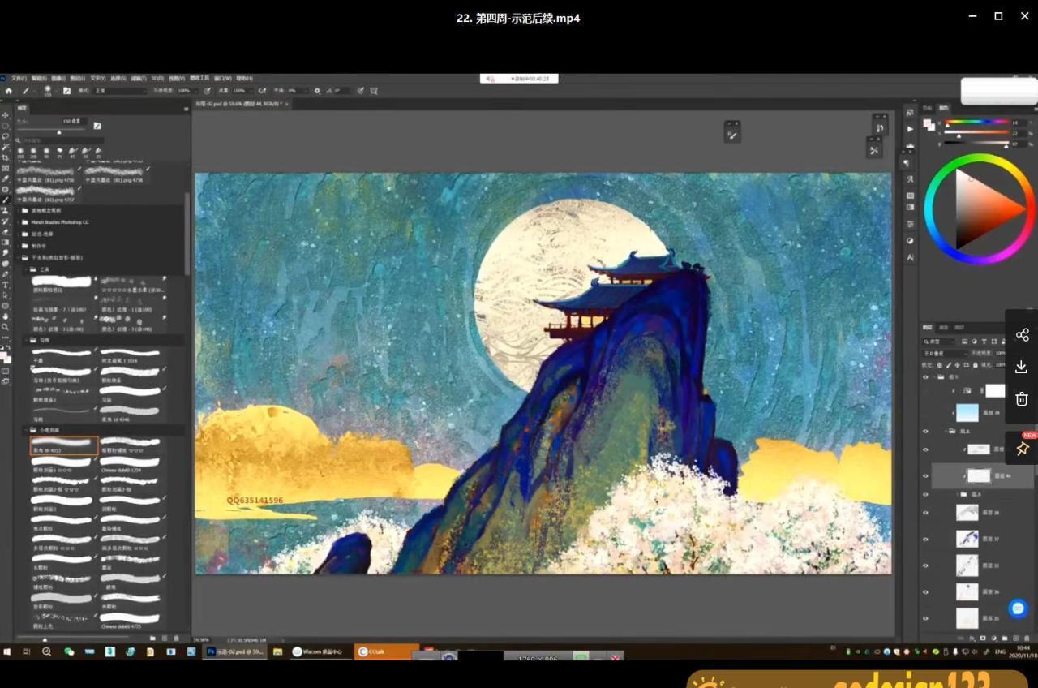
Task: Open smoothing options gear icon
Action: click(x=317, y=91)
